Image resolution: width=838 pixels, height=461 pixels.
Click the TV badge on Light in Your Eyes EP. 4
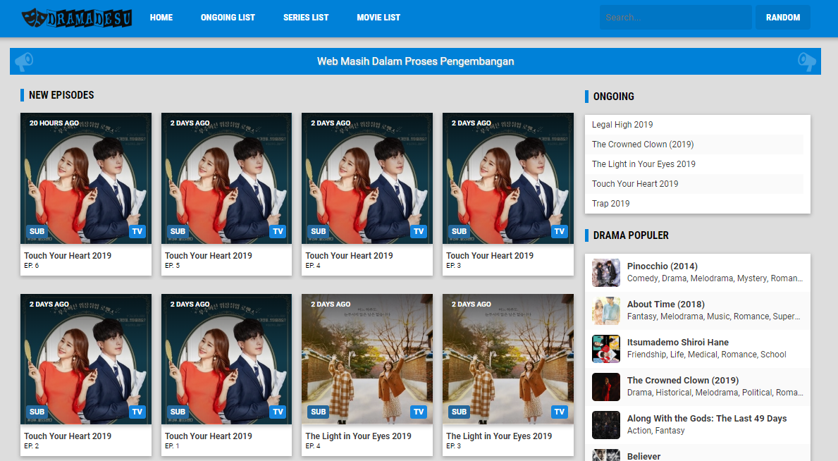coord(419,412)
